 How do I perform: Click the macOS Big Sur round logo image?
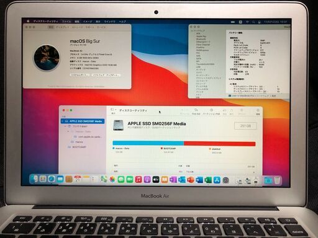47,58
